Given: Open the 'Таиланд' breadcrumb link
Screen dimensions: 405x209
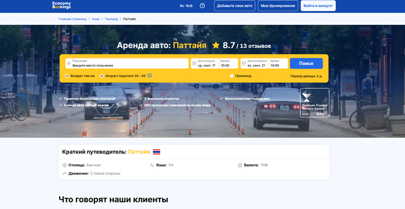Looking at the screenshot, I should point(111,19).
